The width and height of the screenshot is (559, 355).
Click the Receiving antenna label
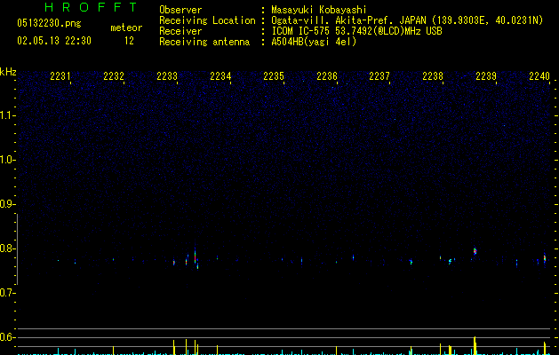pyautogui.click(x=204, y=42)
